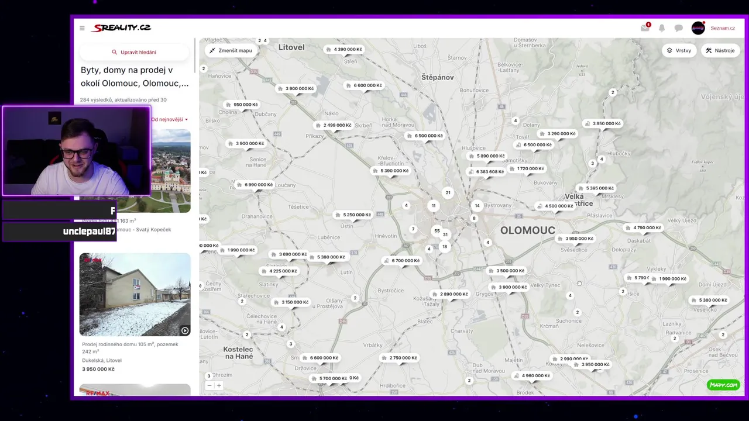
Task: Select map marker 6 990 000 Kč
Action: pyautogui.click(x=255, y=185)
